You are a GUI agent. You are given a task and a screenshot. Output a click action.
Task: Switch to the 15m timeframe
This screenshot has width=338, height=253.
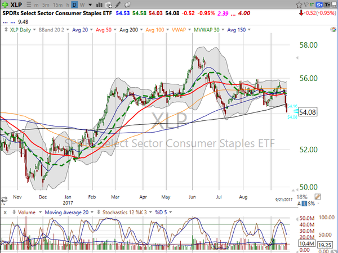click(58, 4)
